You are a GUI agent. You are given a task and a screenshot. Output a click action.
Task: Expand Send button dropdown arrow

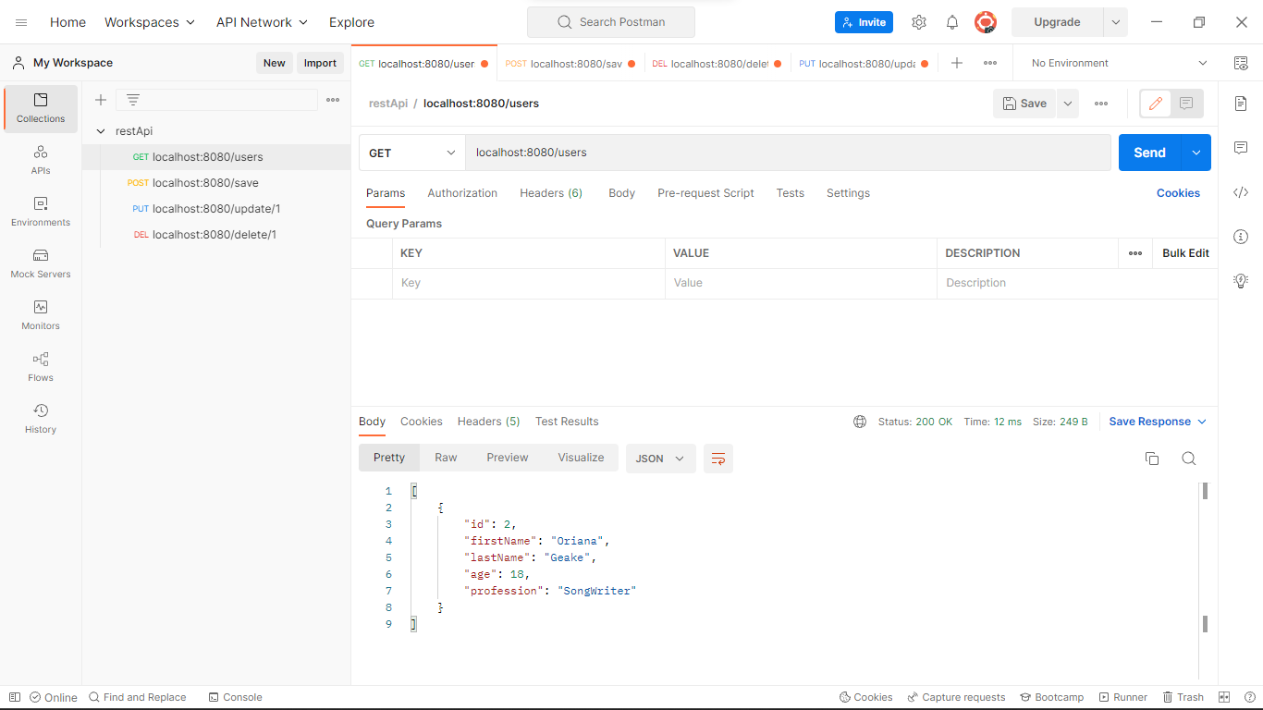[1196, 153]
